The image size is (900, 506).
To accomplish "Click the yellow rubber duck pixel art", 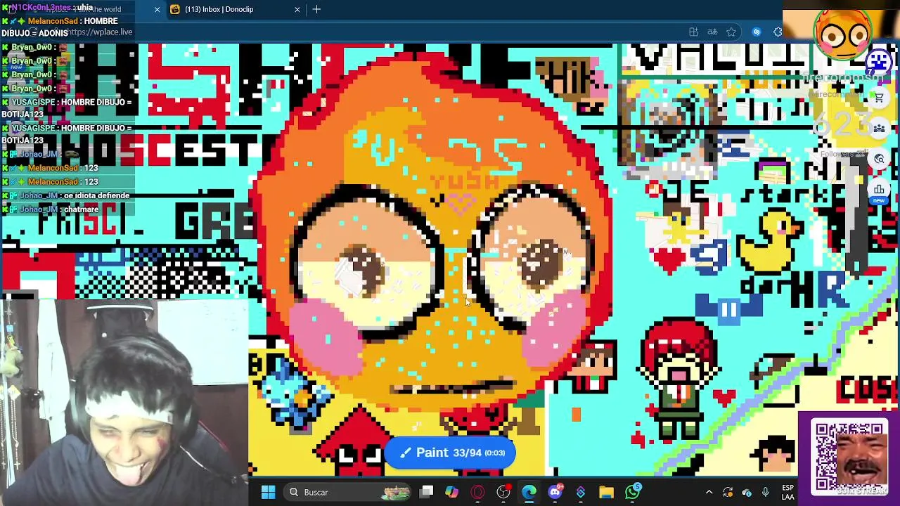I will pyautogui.click(x=769, y=241).
